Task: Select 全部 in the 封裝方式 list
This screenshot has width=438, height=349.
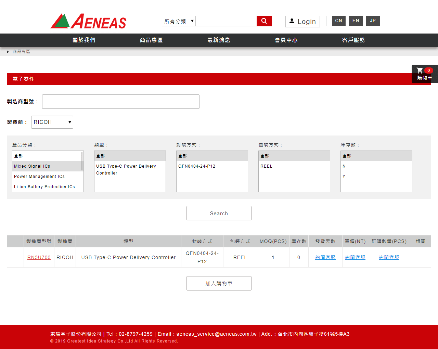Action: [212, 156]
